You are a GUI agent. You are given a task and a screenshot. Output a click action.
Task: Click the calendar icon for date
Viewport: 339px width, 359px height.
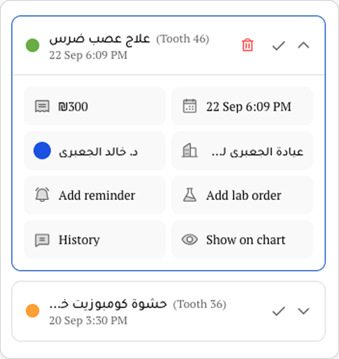point(190,106)
